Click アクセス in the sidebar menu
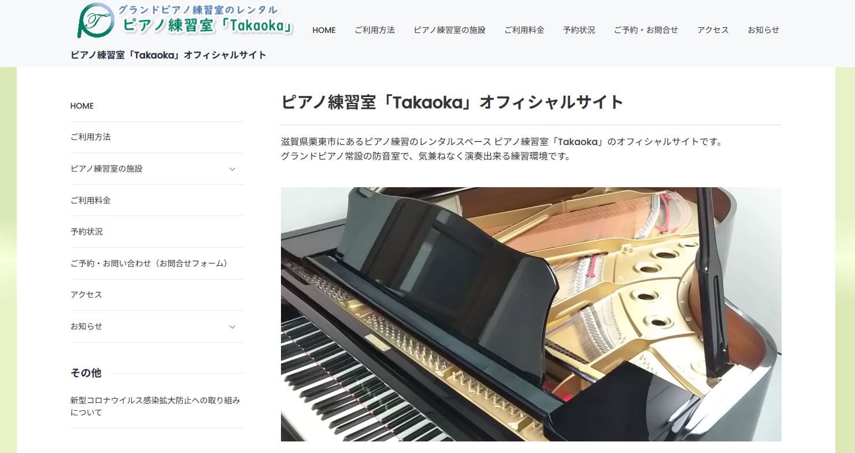The image size is (855, 453). 86,295
